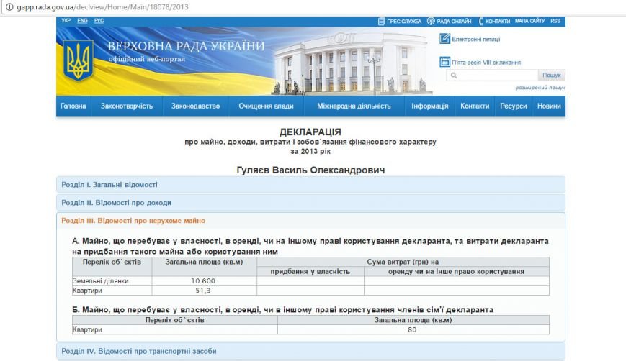Open П'ята сесія VIII скликання link
This screenshot has height=361, width=626.
coord(486,63)
